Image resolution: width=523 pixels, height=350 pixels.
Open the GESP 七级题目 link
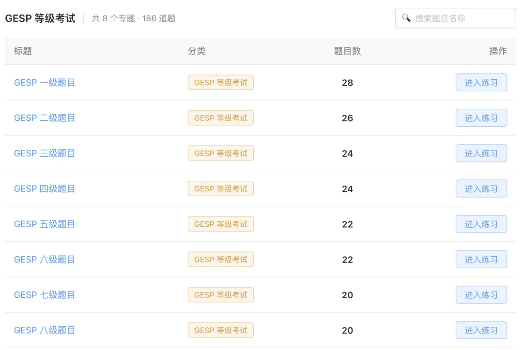coord(45,295)
